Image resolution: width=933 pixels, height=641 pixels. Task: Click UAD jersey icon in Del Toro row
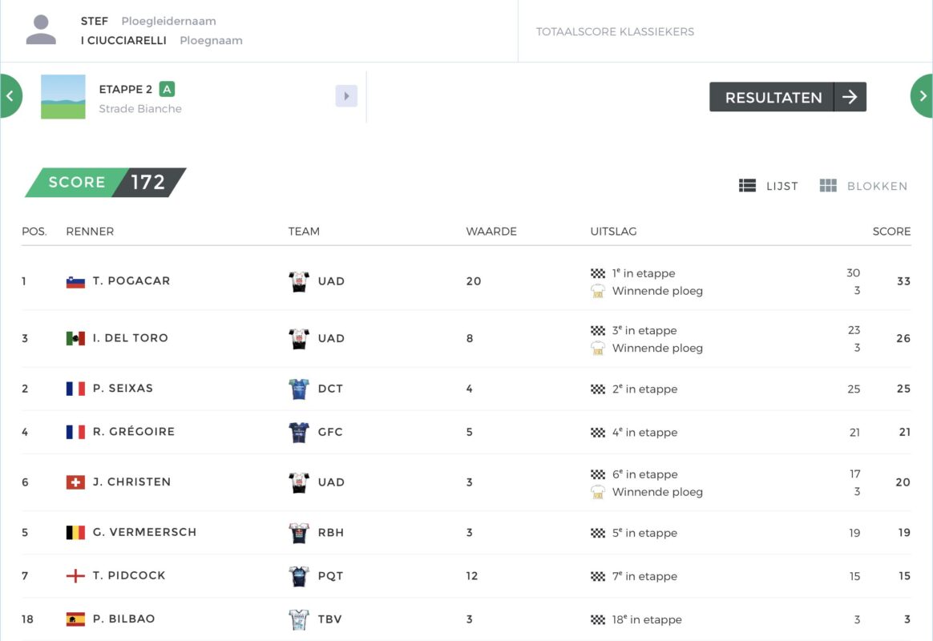(299, 338)
